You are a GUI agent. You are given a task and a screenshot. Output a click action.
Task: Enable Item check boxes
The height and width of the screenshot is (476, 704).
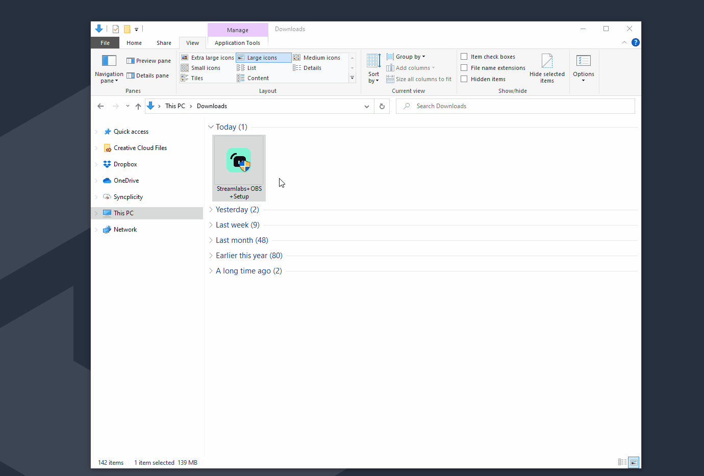click(464, 56)
